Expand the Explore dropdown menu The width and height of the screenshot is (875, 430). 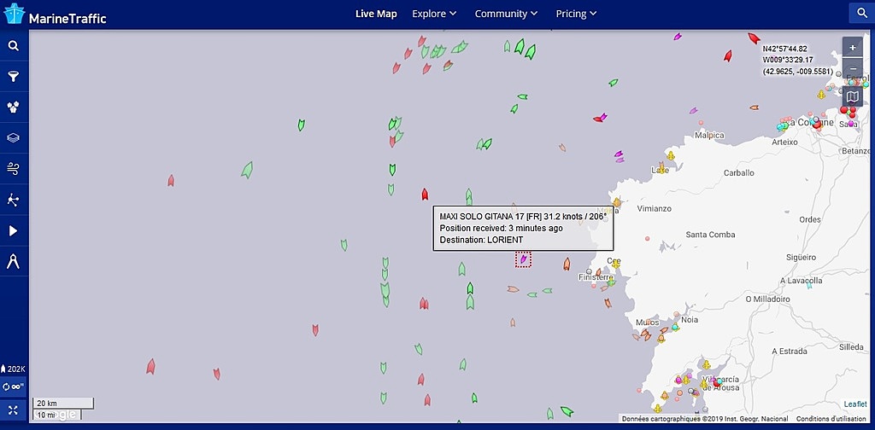pos(434,14)
